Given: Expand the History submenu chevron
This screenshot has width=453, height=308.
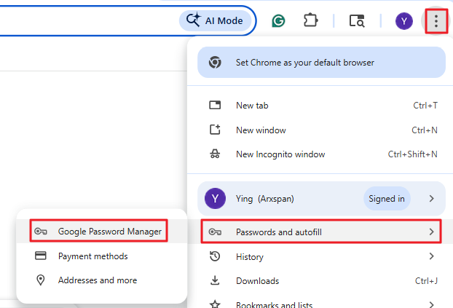Looking at the screenshot, I should (x=432, y=256).
